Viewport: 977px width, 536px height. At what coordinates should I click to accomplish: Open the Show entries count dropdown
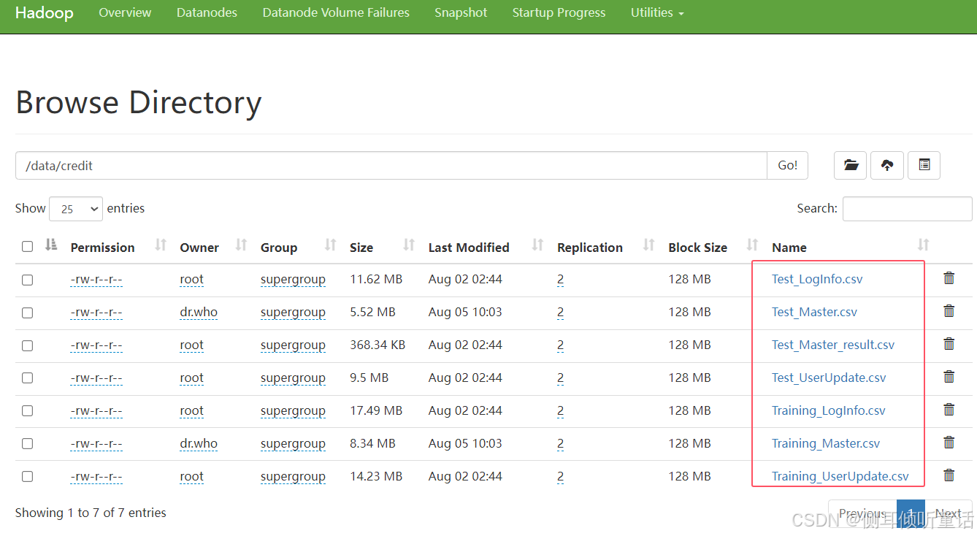(x=76, y=209)
